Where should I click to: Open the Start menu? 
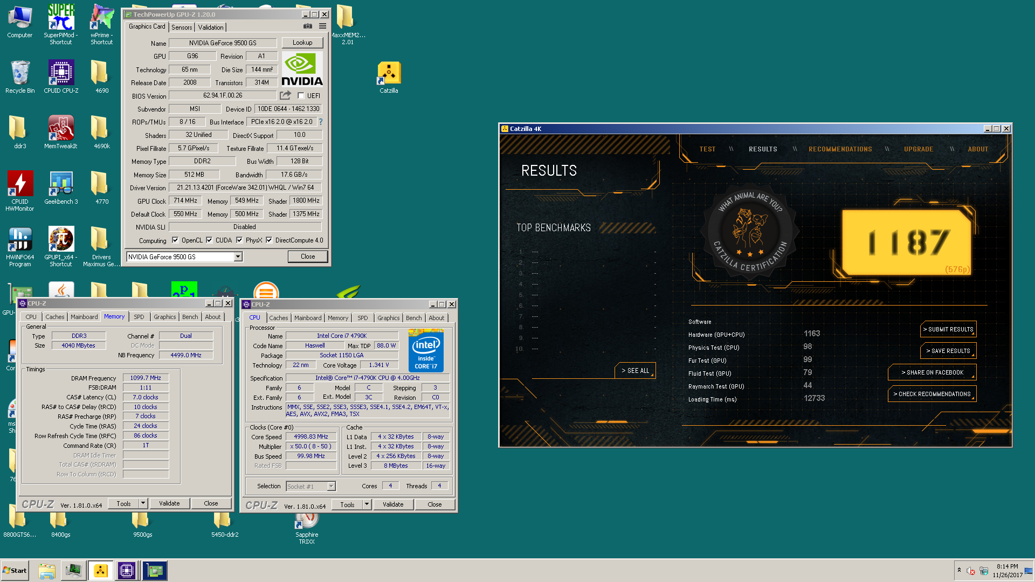tap(15, 571)
